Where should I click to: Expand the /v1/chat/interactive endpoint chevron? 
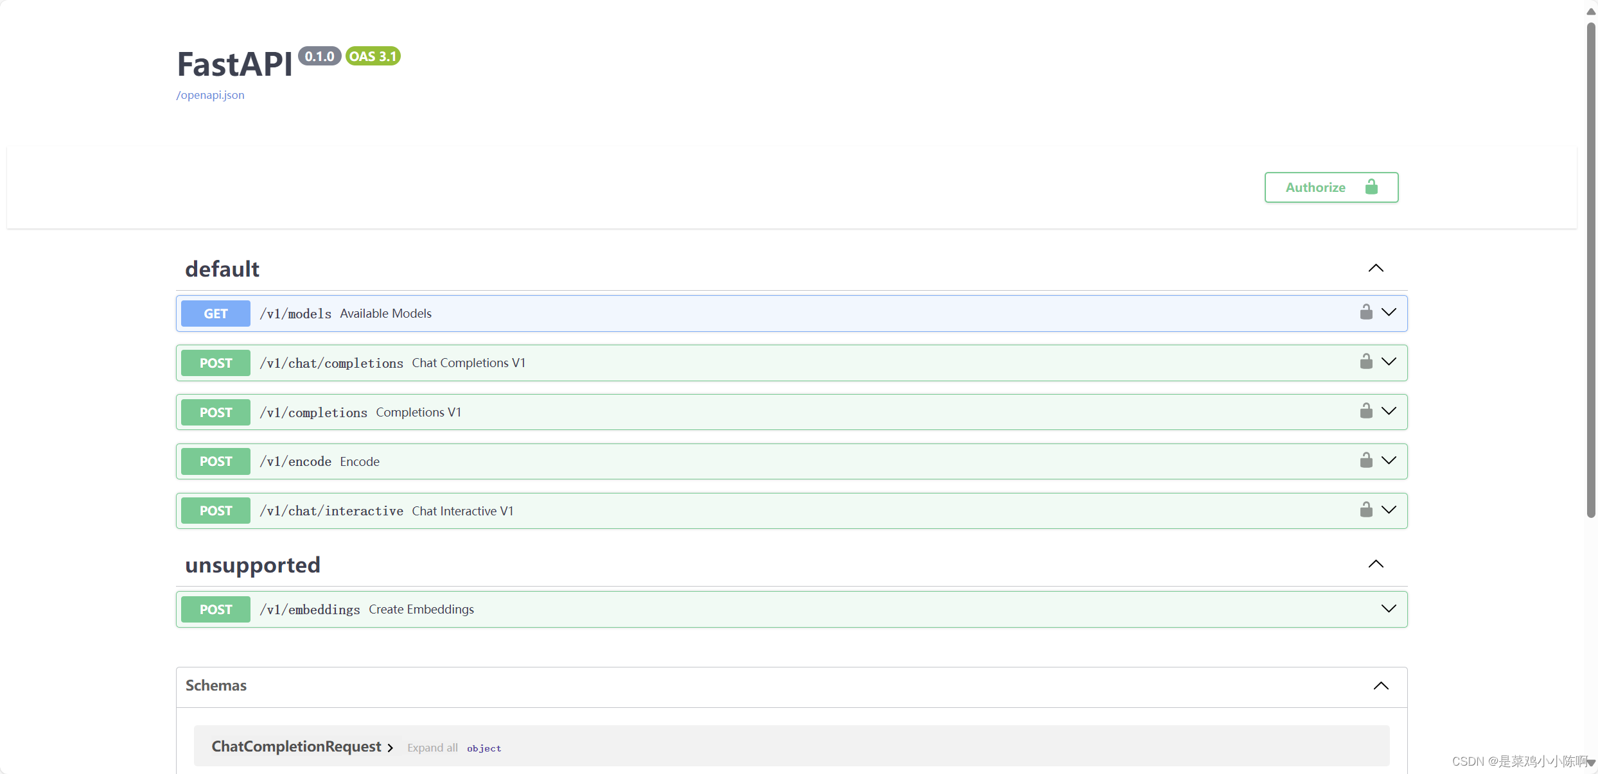coord(1389,510)
